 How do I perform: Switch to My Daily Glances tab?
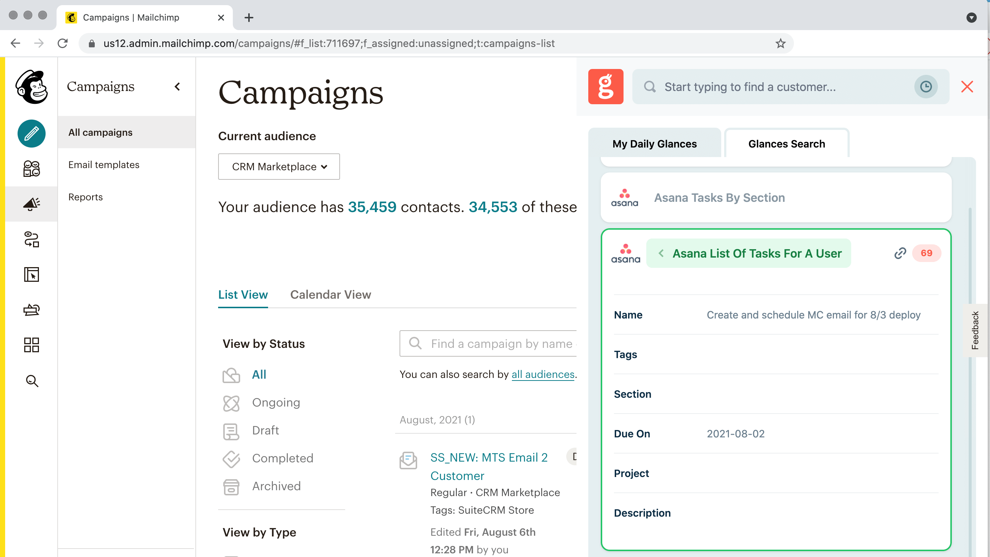point(654,143)
